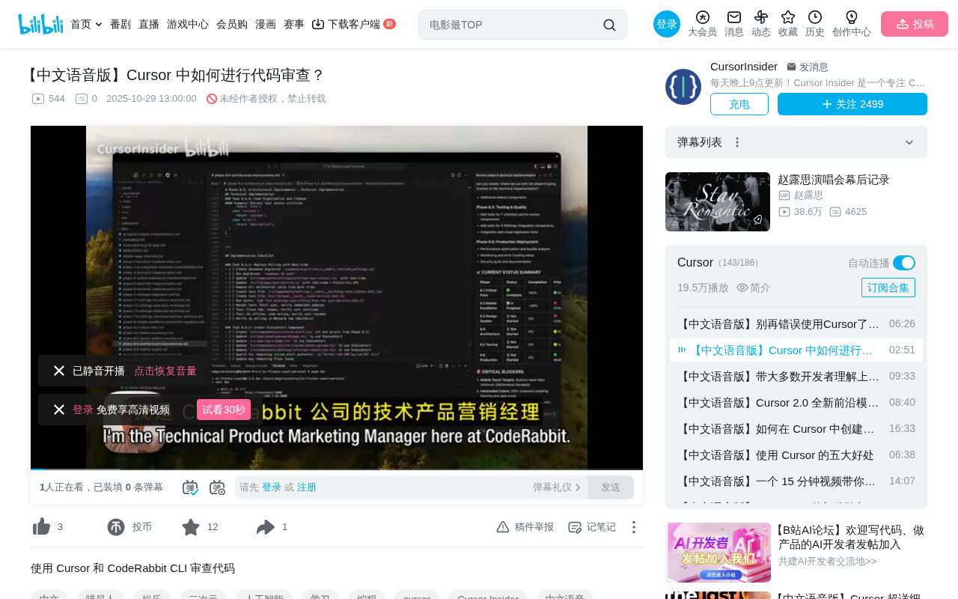Open the 历史 history clock icon
This screenshot has width=958, height=599.
815,17
